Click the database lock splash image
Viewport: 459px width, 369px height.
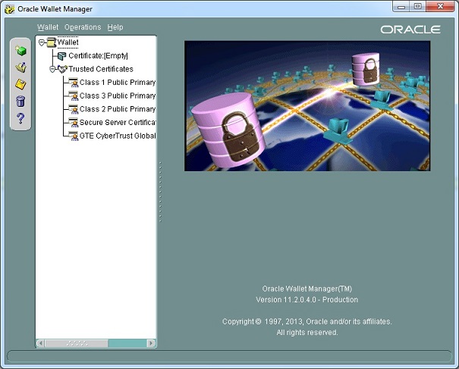pos(307,106)
